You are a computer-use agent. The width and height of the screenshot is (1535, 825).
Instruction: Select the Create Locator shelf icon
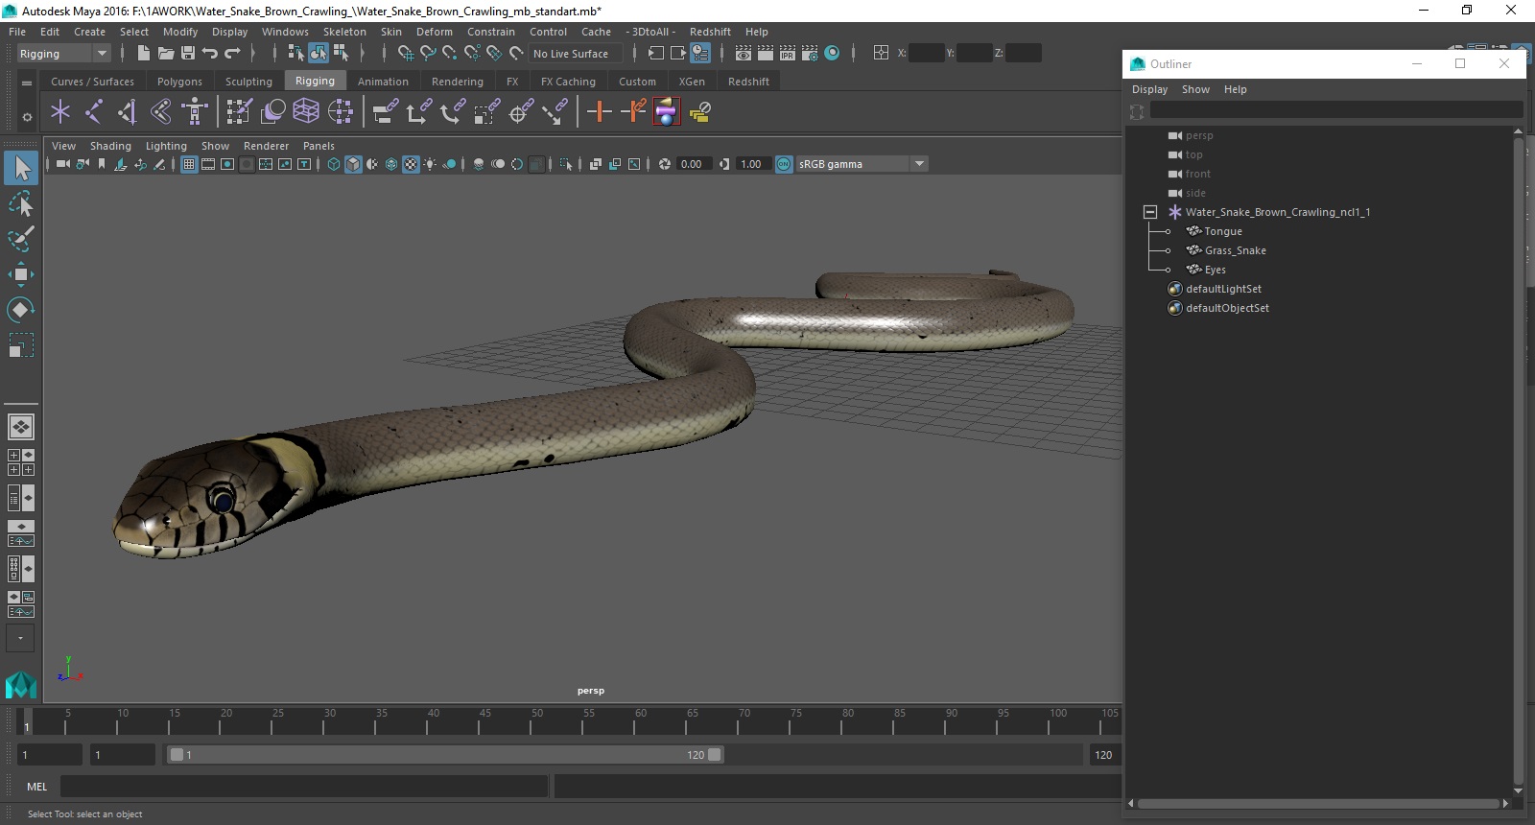[60, 112]
